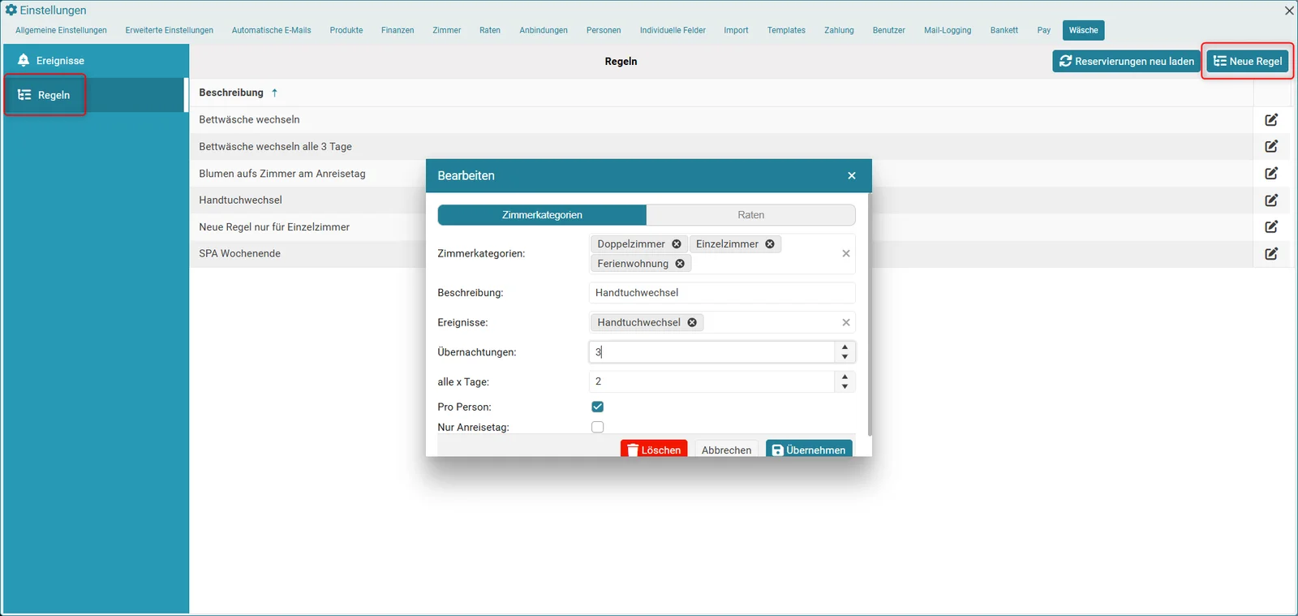Click edit icon for 'Bettwäsche wechseln alle 3 Tage'
1298x616 pixels.
pos(1271,147)
